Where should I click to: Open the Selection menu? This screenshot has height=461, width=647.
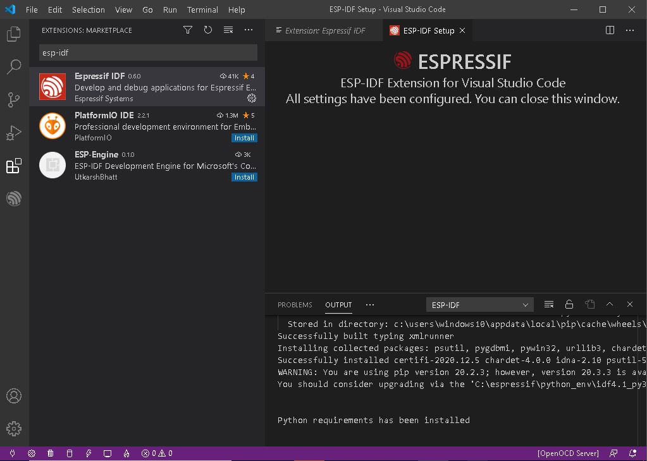click(89, 9)
